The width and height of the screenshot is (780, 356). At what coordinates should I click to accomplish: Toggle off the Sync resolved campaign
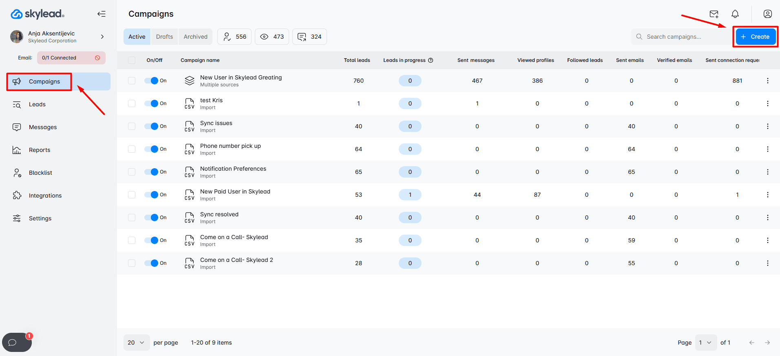point(151,218)
